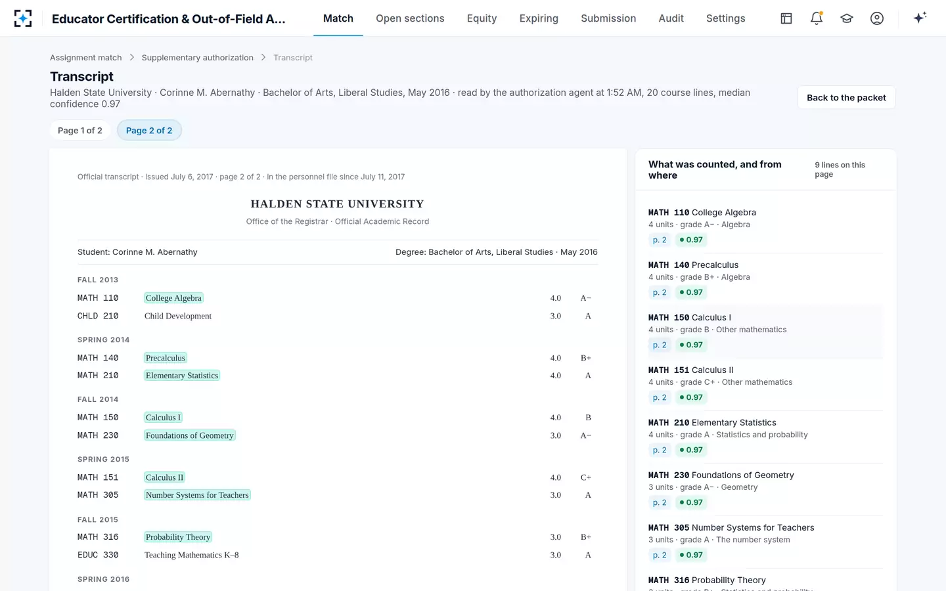This screenshot has width=946, height=591.
Task: Switch to the Match tab
Action: click(x=338, y=18)
